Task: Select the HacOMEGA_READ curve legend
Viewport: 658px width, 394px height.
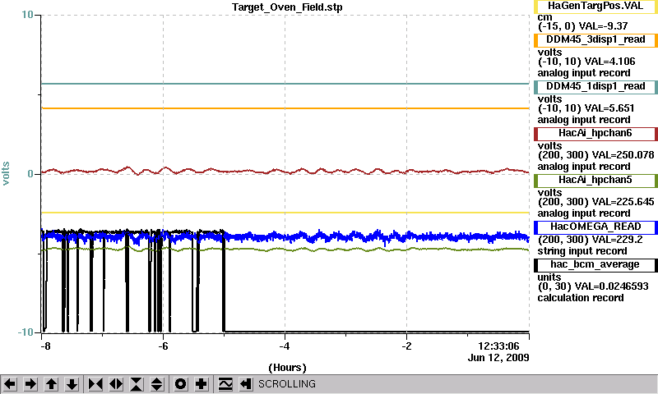Action: pos(595,227)
